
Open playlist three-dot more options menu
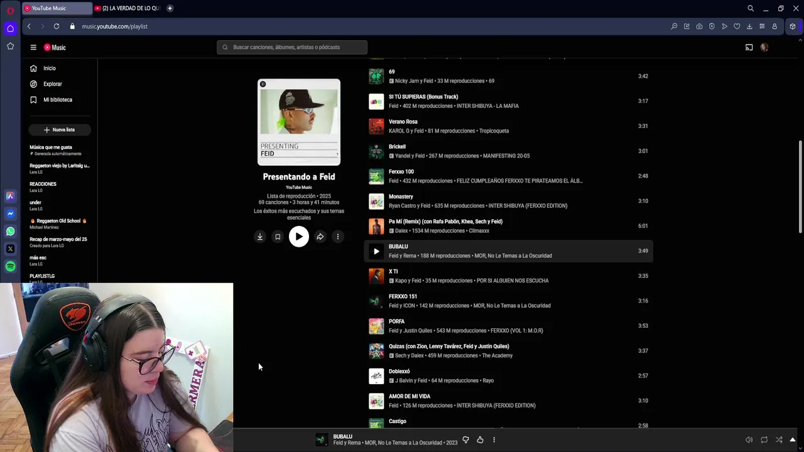[x=337, y=237]
